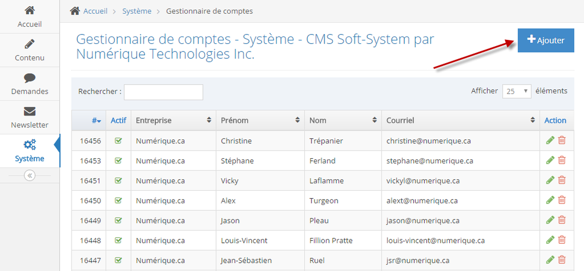This screenshot has width=584, height=271.
Task: Follow the Système breadcrumb link
Action: pyautogui.click(x=137, y=11)
